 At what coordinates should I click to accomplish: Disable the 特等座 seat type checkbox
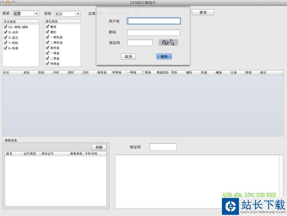point(47,64)
